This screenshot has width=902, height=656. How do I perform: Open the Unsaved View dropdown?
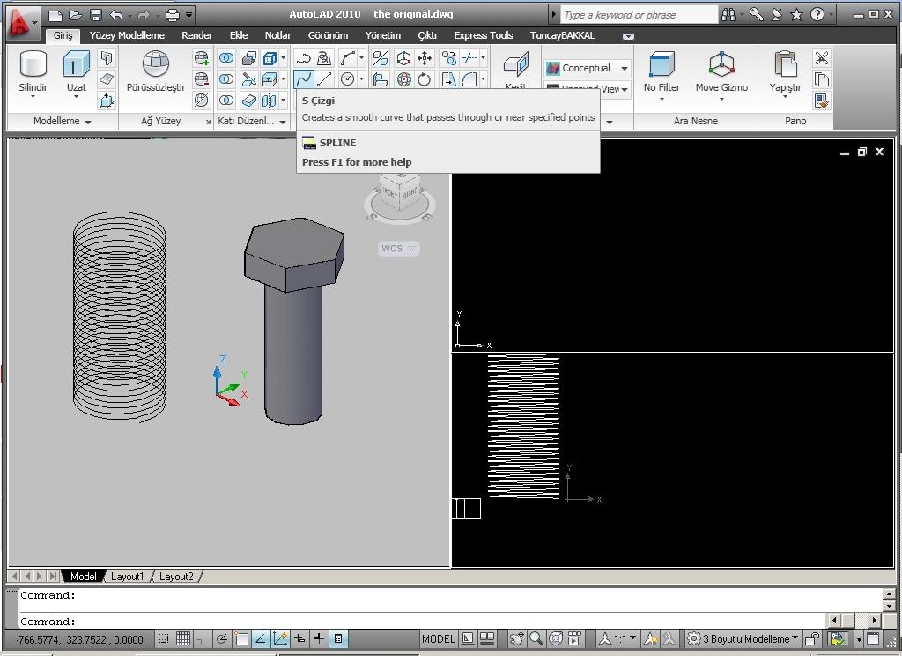click(625, 89)
